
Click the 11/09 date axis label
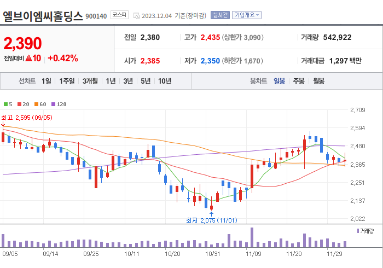pyautogui.click(x=253, y=254)
